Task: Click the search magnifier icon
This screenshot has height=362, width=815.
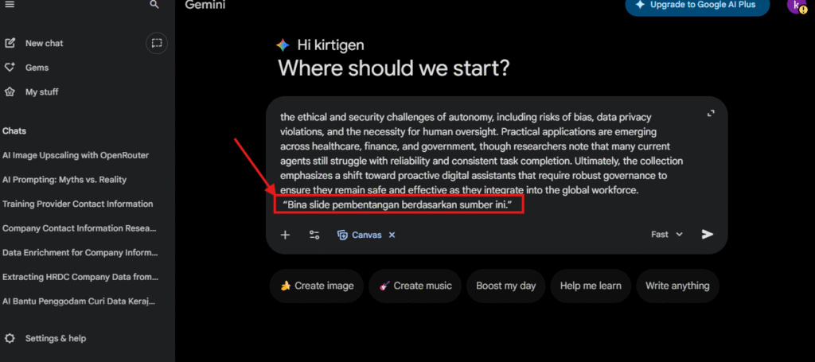Action: (x=154, y=5)
